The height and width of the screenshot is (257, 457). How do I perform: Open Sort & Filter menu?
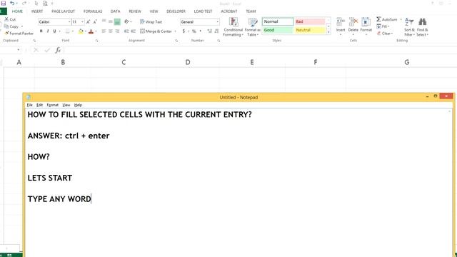[409, 27]
